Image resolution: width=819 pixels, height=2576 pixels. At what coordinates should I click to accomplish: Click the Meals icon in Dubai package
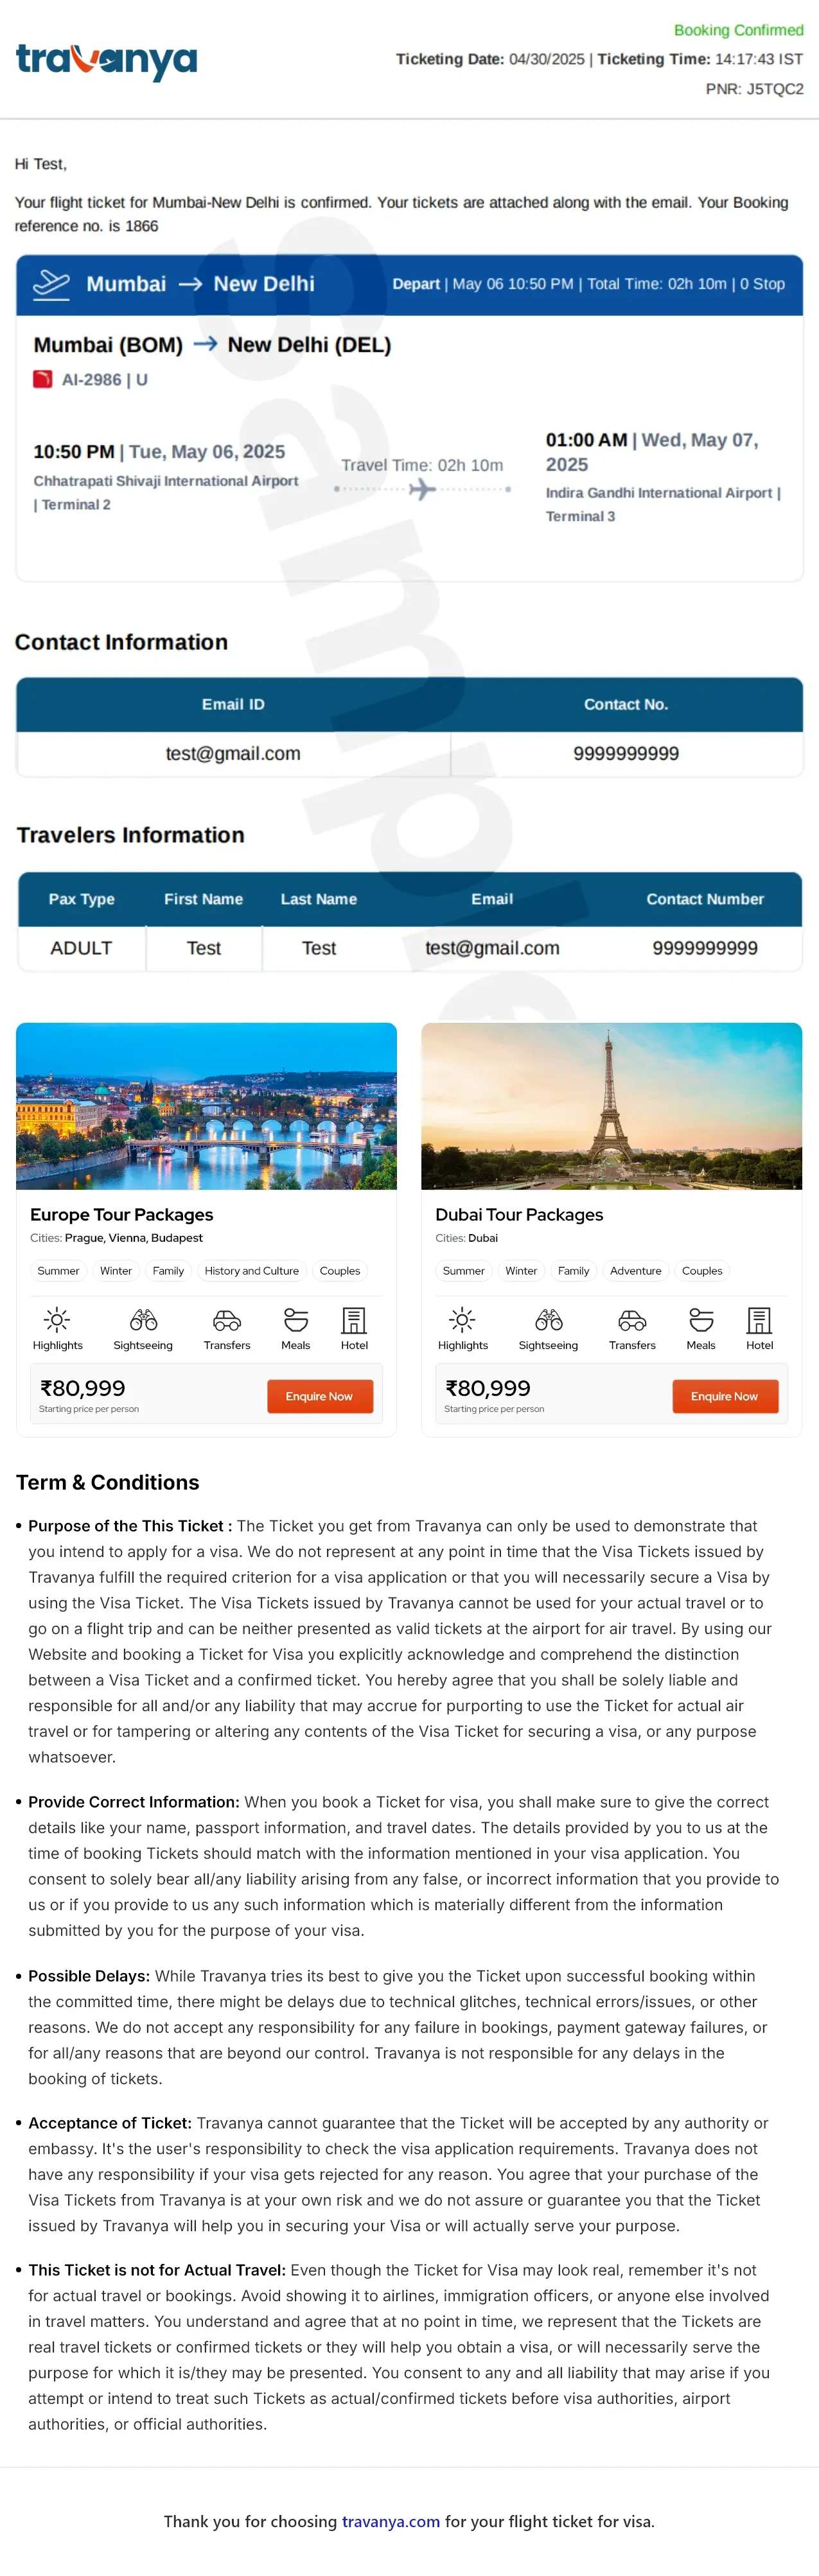pos(701,1319)
